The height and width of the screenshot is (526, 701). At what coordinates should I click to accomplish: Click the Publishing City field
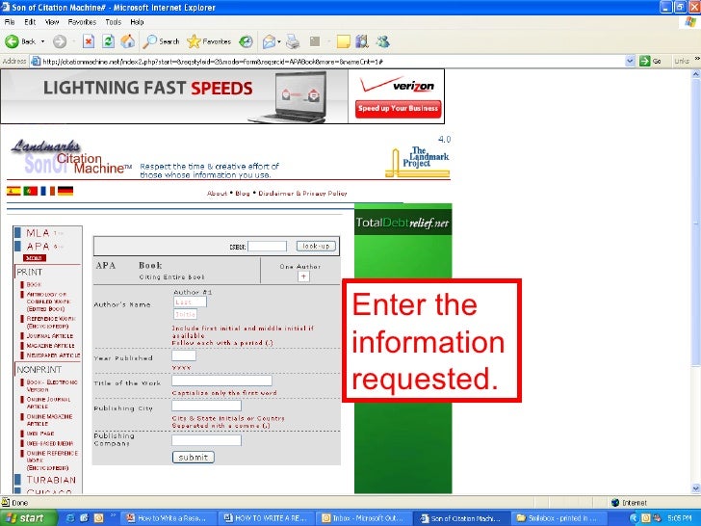point(206,406)
